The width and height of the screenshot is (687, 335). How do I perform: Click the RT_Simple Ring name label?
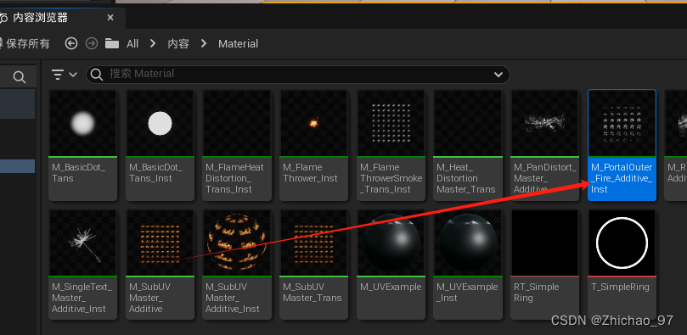click(x=537, y=293)
